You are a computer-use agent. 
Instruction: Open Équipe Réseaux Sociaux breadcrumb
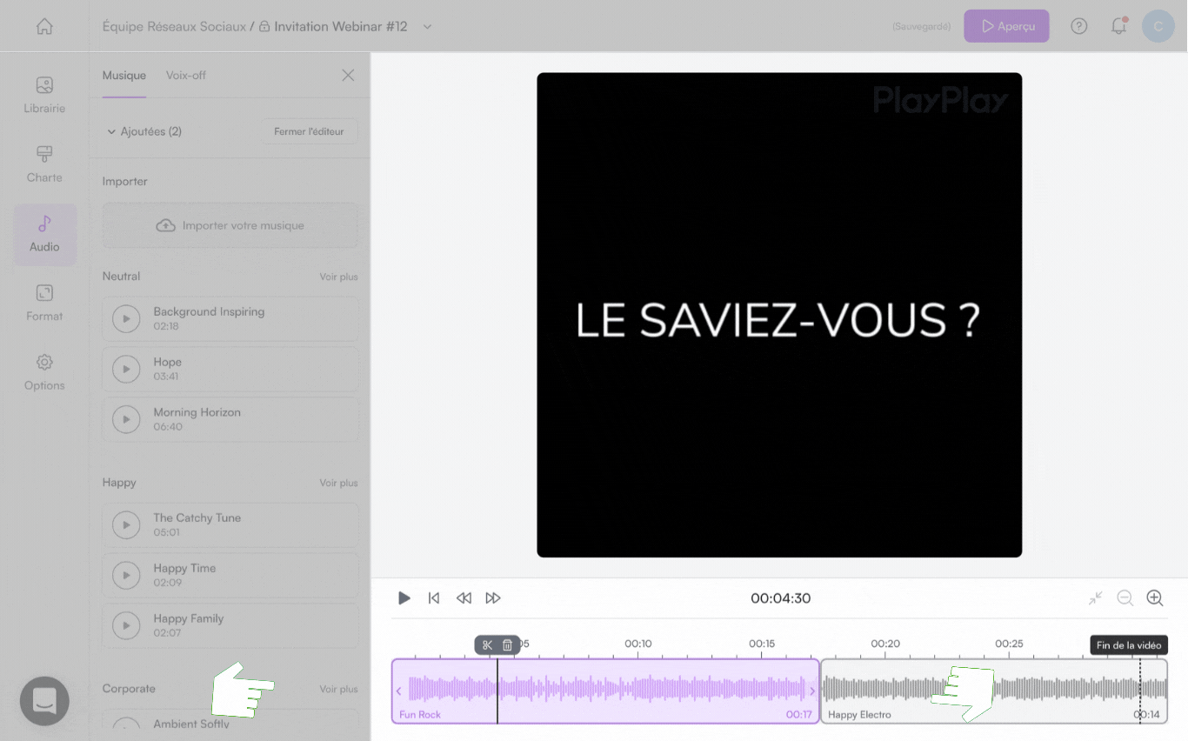tap(174, 27)
